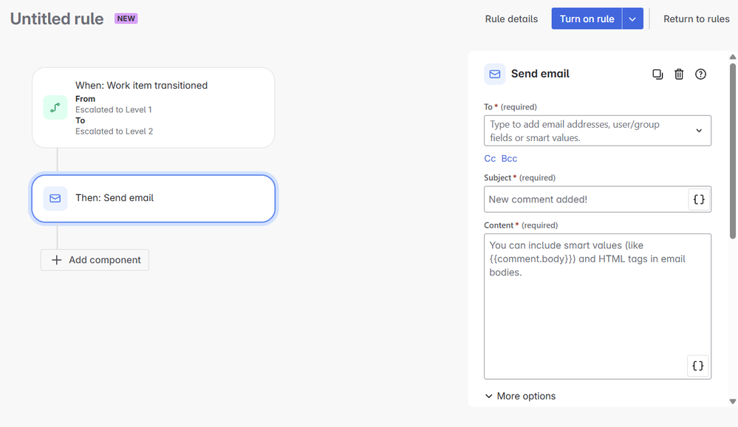
Task: Focus the Content text area
Action: coord(598,307)
